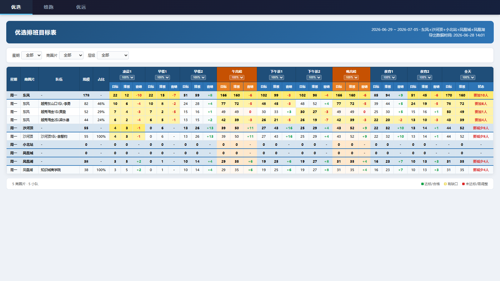Image resolution: width=500 pixels, height=281 pixels.
Task: Select team row 越秀东山口1队-李勇
Action: (250, 104)
